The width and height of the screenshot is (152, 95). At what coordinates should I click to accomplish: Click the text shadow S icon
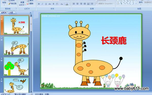pyautogui.click(x=53, y=4)
